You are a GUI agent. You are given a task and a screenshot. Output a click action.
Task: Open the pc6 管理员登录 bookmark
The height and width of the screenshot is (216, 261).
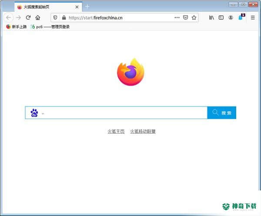50,27
